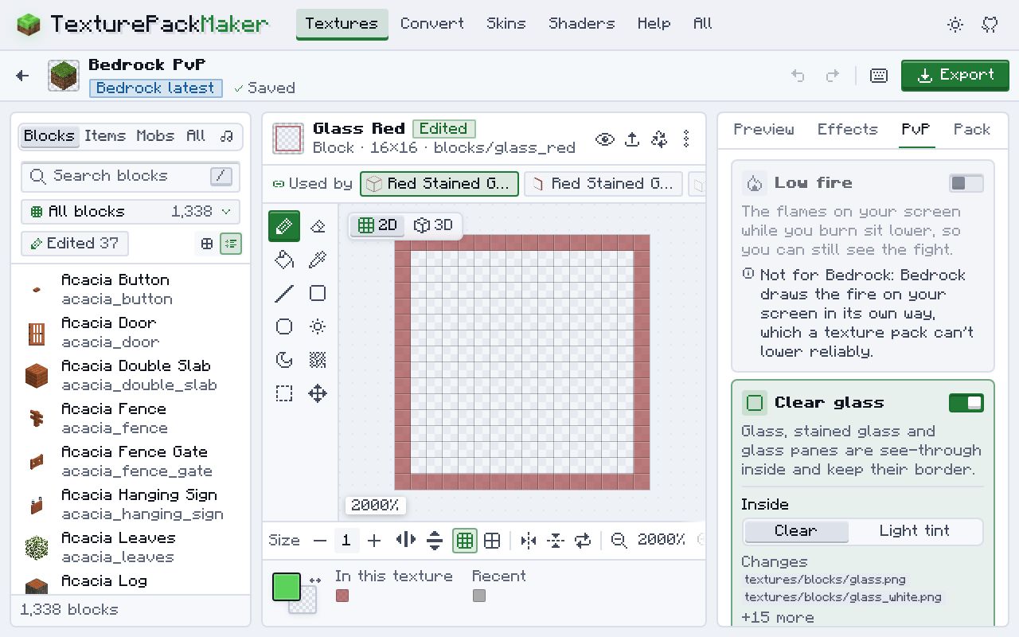Select the Dither noise tool

point(318,360)
